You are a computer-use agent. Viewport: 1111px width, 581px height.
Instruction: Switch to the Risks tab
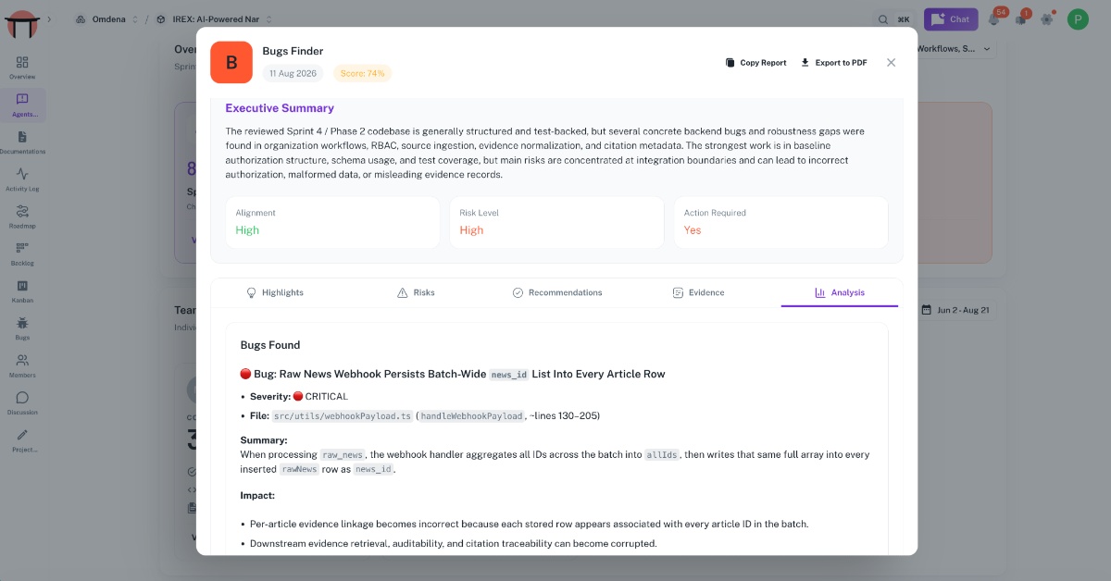[x=416, y=292]
